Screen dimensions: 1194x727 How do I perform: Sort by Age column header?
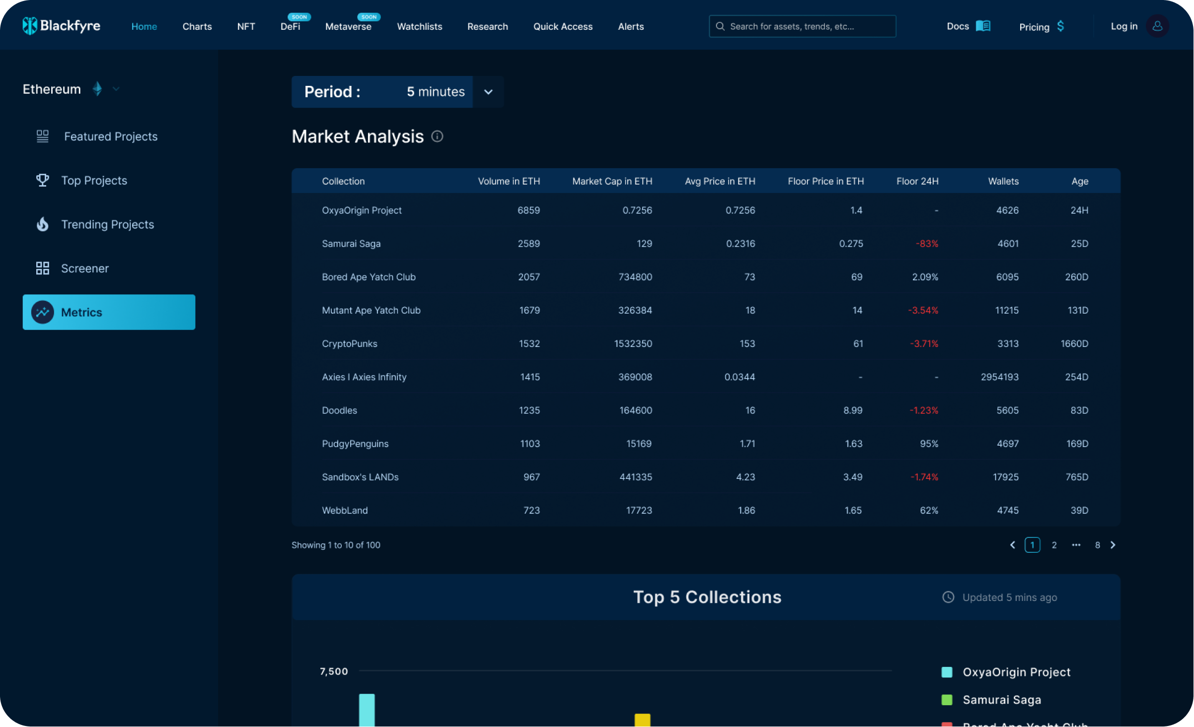coord(1080,181)
